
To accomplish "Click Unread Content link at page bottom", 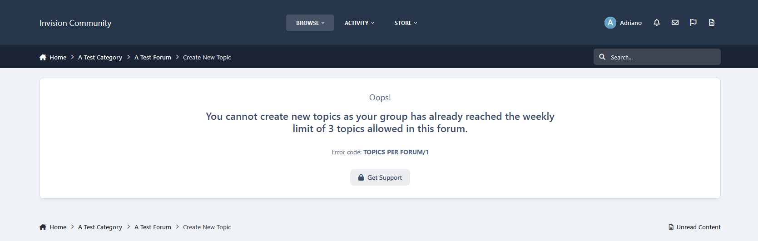I will click(698, 227).
